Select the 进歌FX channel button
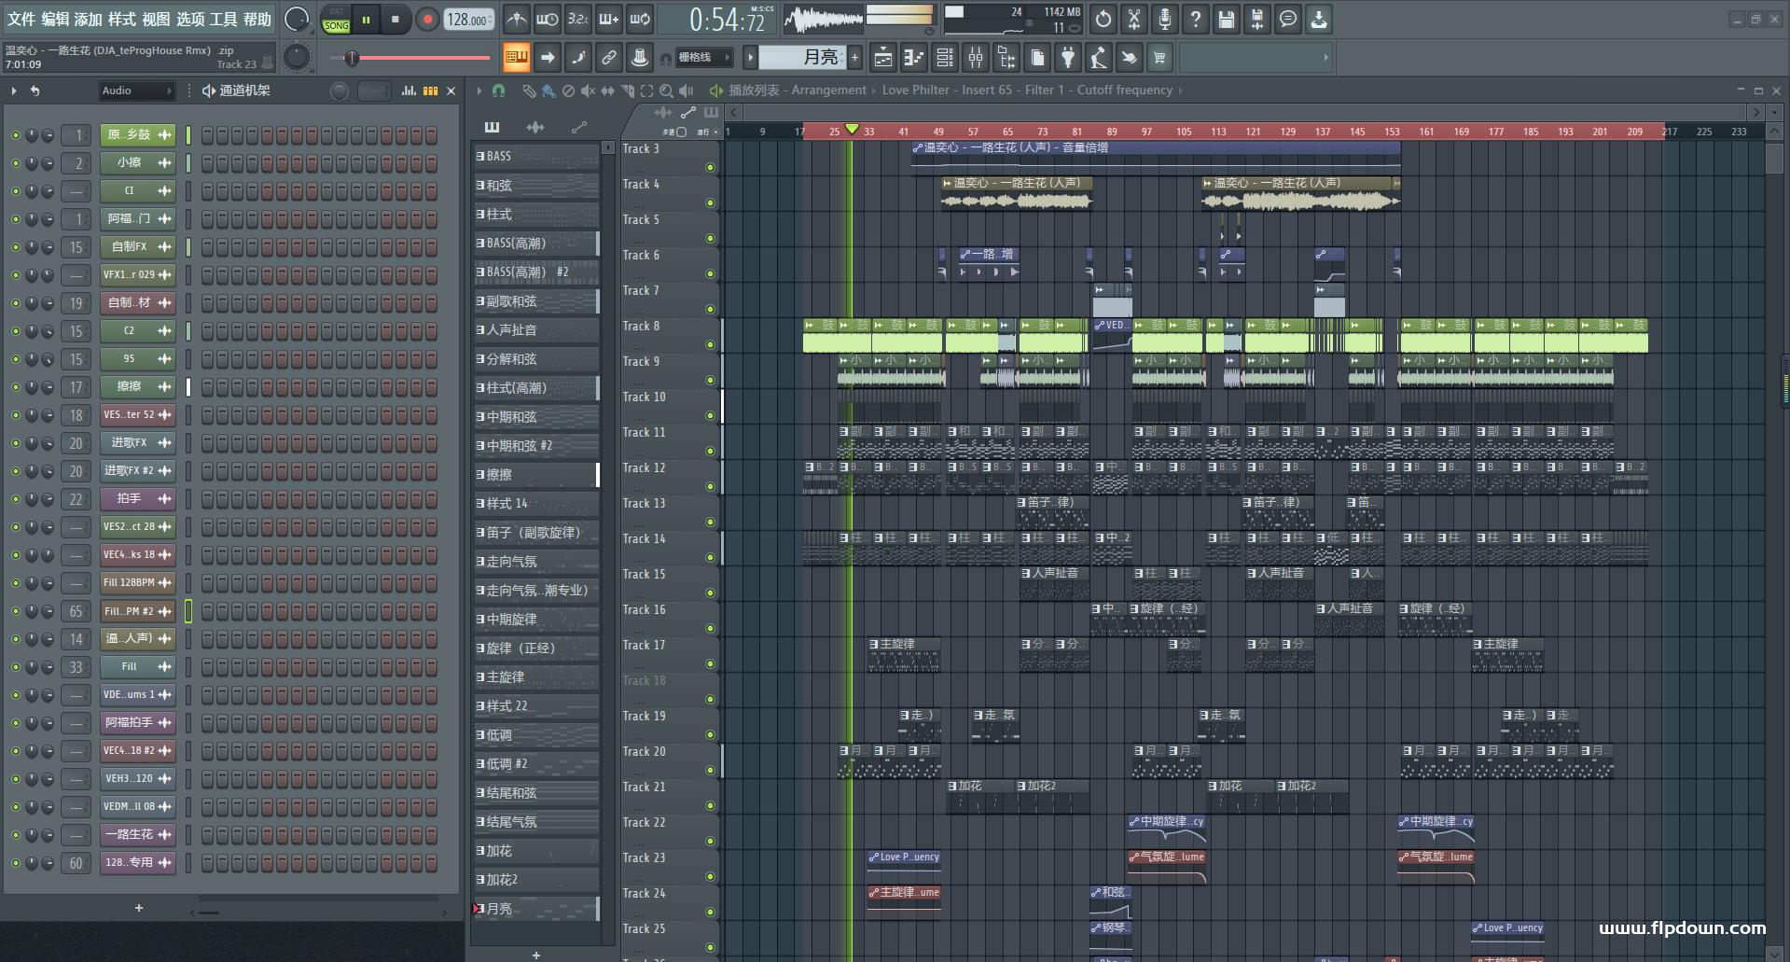Screen dimensions: 1790x962 pos(138,443)
